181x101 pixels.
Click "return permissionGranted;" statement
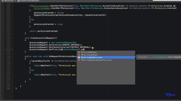[44, 31]
